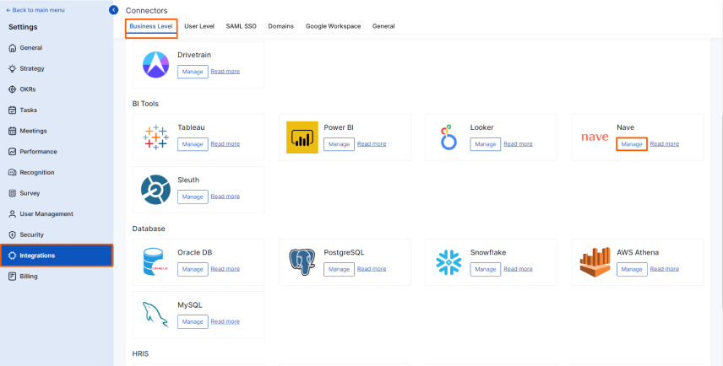This screenshot has width=723, height=366.
Task: Click the HRIS section heading
Action: [x=140, y=353]
